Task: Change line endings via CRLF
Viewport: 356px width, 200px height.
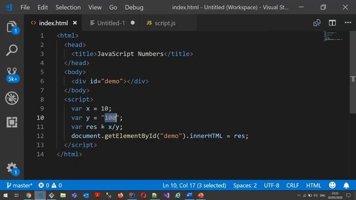Action: tap(293, 186)
